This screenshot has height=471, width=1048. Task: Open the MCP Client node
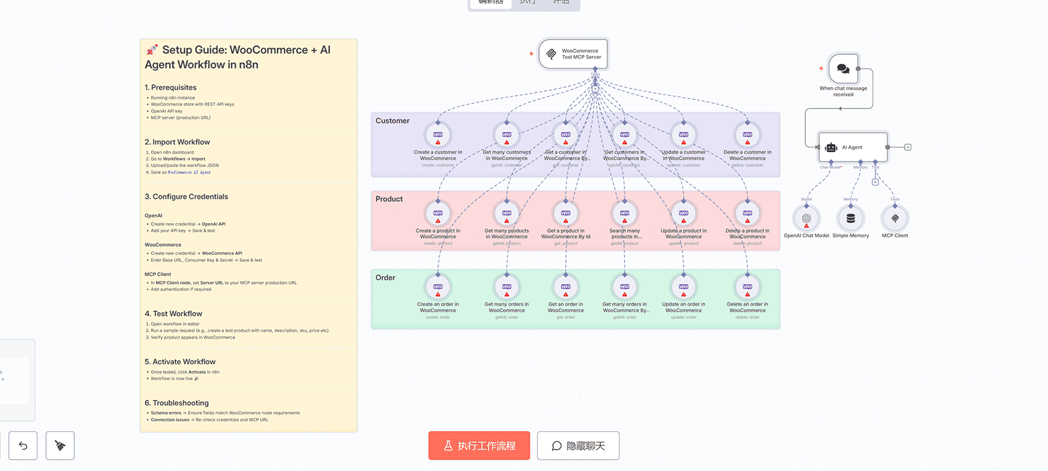pos(895,219)
